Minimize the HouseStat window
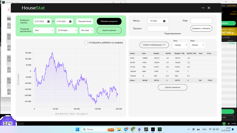This screenshot has width=237, height=133. pyautogui.click(x=203, y=8)
